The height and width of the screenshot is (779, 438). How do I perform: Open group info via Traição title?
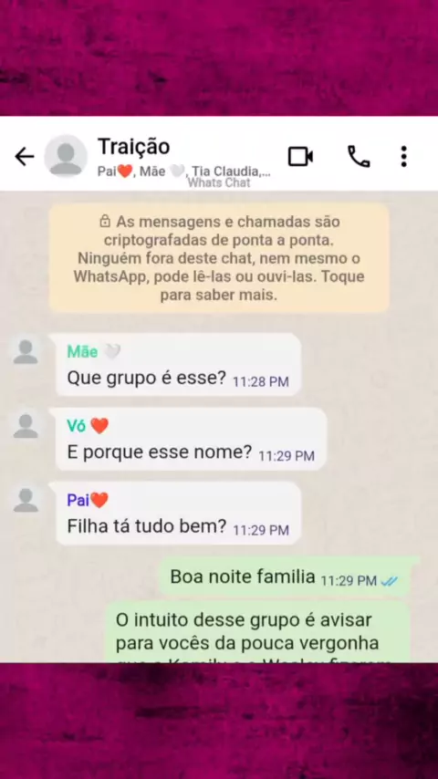pyautogui.click(x=134, y=146)
